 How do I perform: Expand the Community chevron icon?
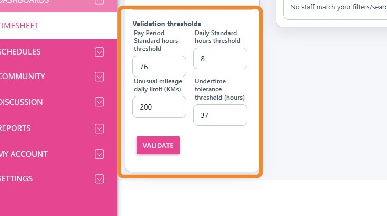[x=99, y=77]
